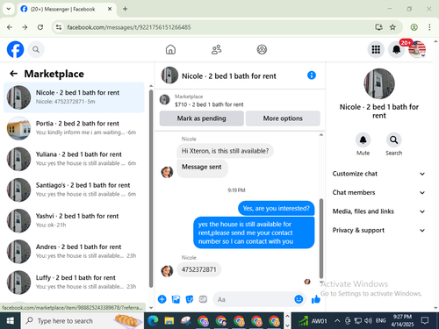Open Santiago's - 2 bed 1 bath conversation

click(x=74, y=190)
